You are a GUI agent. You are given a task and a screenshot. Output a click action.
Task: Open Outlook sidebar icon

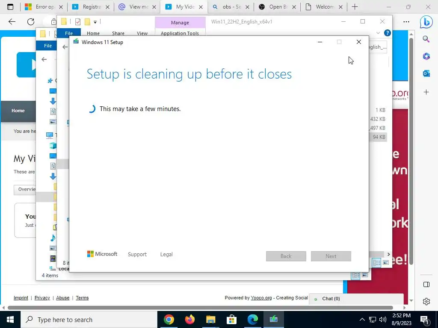coord(426,73)
